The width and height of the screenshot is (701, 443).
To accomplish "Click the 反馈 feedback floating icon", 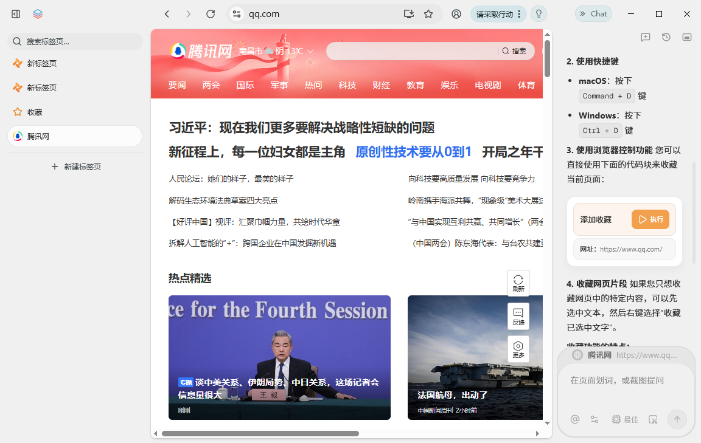I will [518, 316].
